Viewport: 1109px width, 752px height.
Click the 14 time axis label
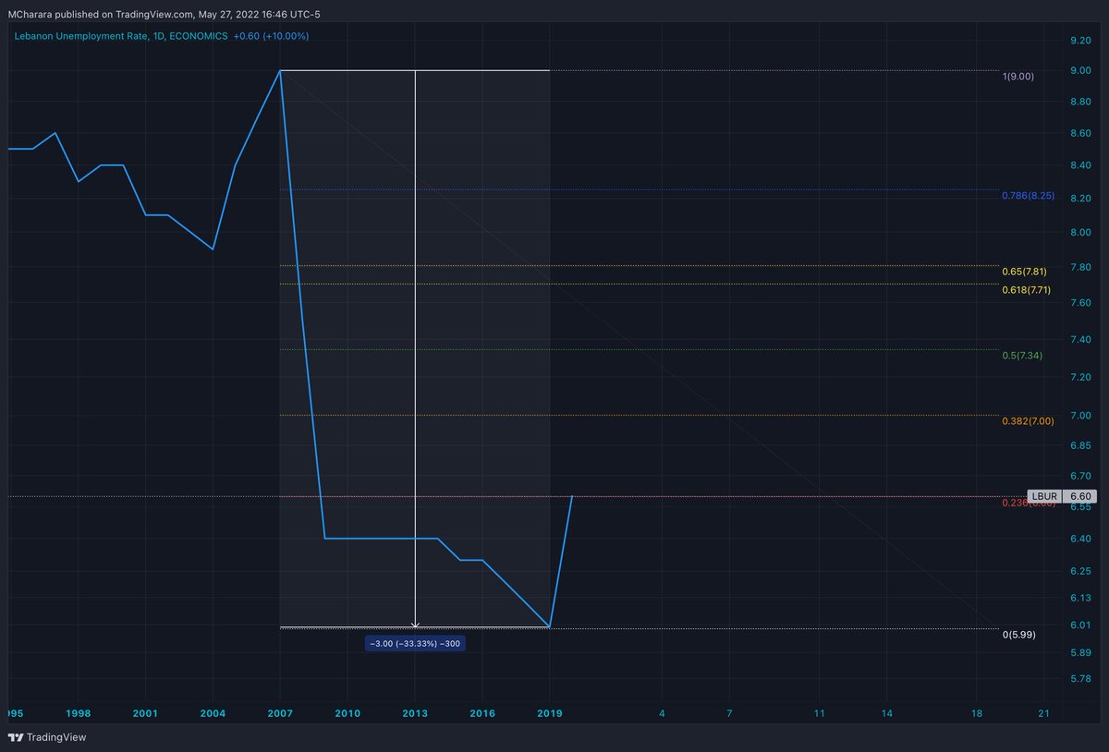887,713
